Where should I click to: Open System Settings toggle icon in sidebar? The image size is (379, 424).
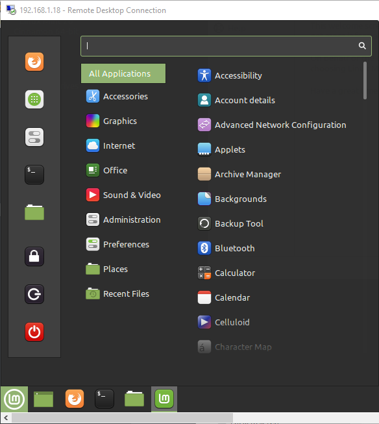coord(34,137)
